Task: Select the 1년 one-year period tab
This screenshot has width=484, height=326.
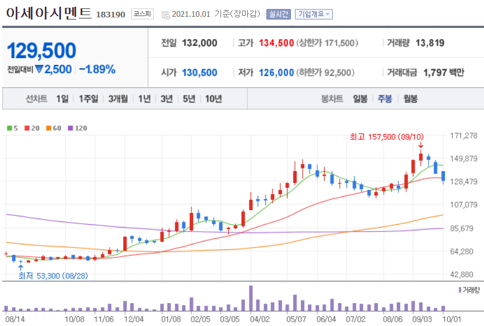Action: (145, 98)
